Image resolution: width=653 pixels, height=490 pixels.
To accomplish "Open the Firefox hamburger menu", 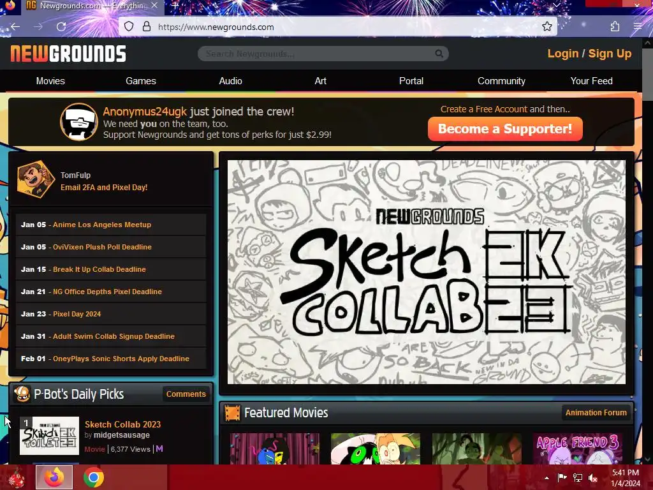I will [x=638, y=27].
